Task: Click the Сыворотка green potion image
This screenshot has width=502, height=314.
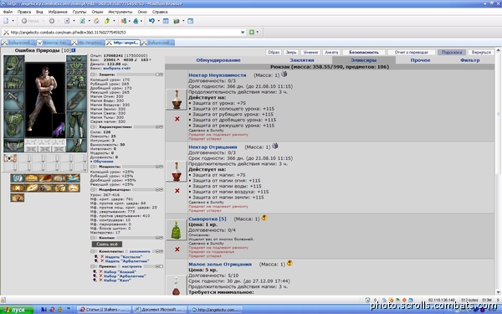Action: [x=176, y=229]
